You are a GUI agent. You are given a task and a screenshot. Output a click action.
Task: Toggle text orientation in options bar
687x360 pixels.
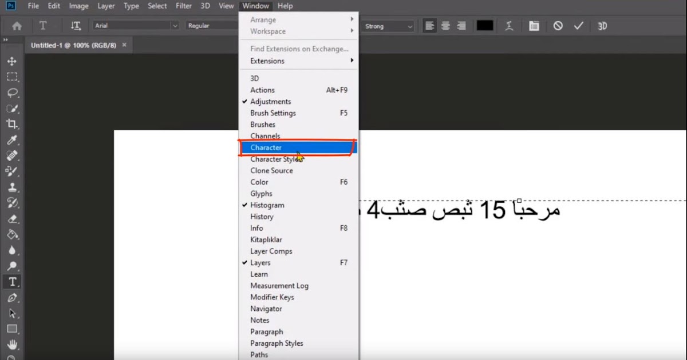[x=76, y=26]
